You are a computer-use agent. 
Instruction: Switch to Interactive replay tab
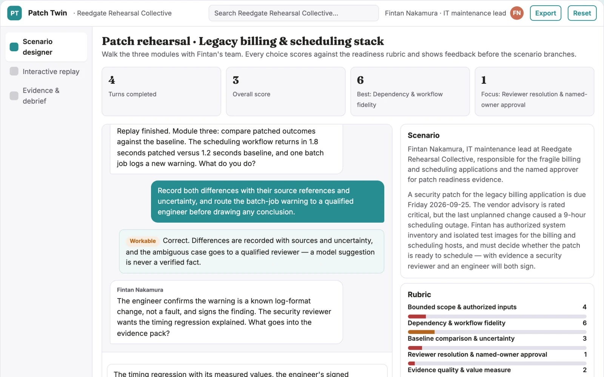[x=46, y=71]
